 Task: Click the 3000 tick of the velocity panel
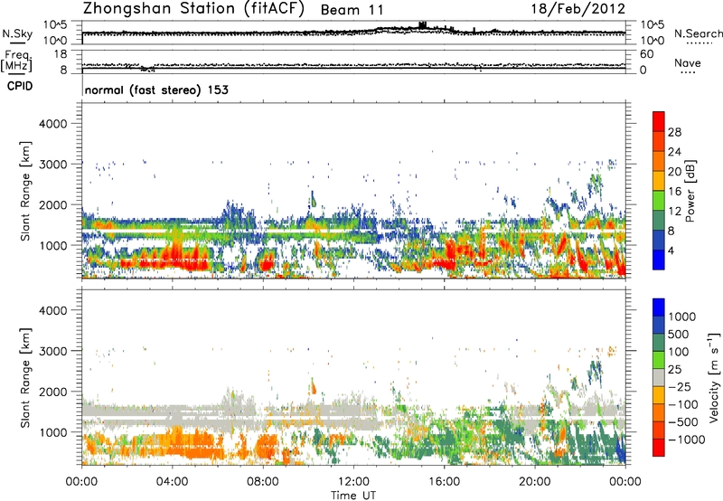53,351
